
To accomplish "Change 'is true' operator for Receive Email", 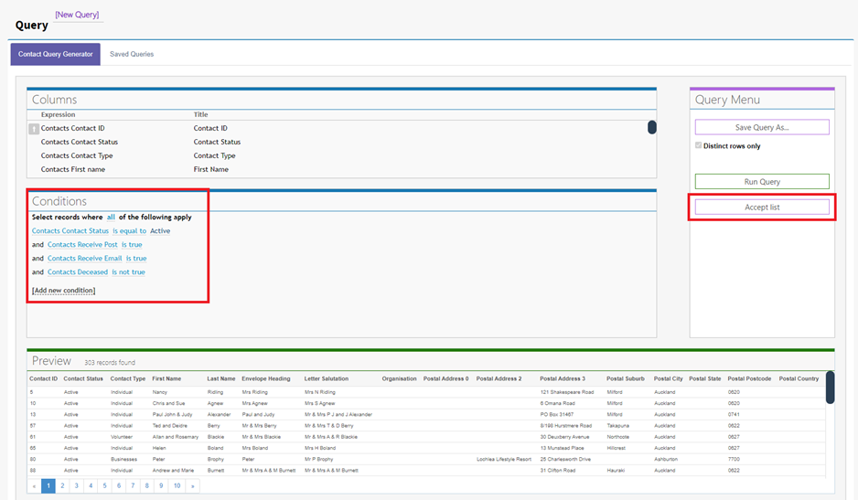I will [x=136, y=258].
